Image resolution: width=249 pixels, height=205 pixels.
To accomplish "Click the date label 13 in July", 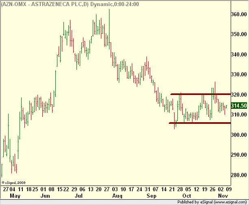I will pos(90,189).
